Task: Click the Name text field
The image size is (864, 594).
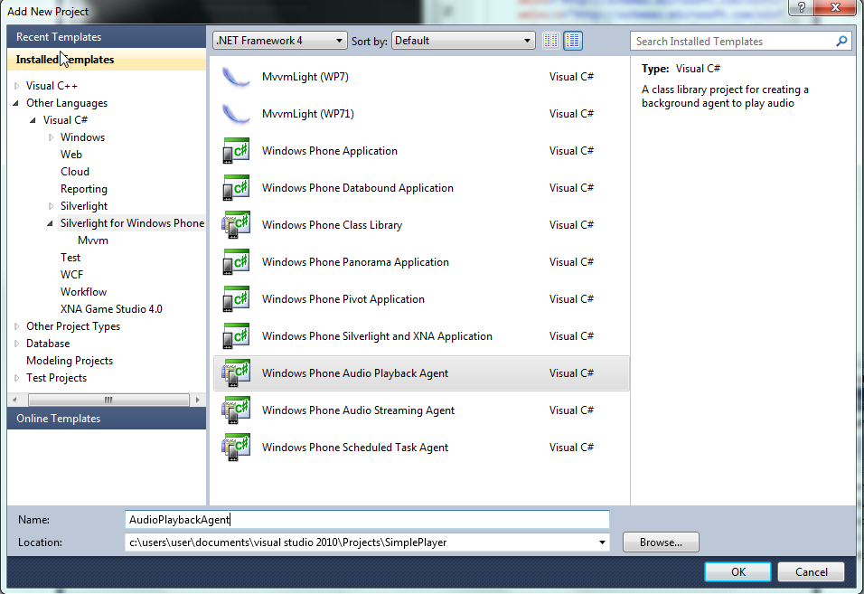Action: click(367, 520)
